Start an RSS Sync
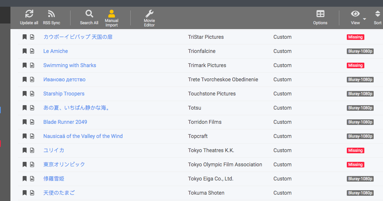The width and height of the screenshot is (383, 201). [x=51, y=18]
